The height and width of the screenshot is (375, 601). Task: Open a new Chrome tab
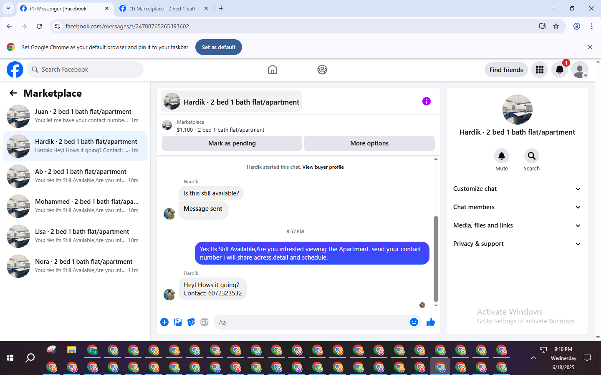pos(221,8)
